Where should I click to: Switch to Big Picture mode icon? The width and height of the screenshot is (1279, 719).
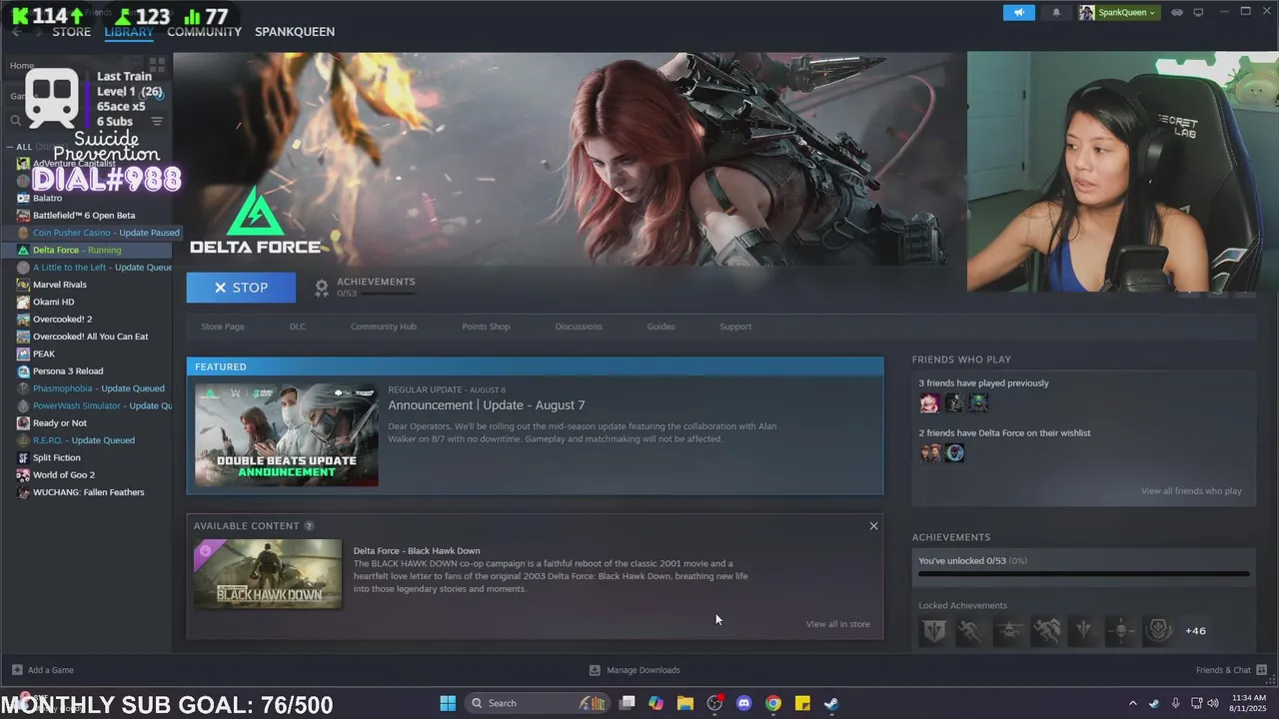1199,12
